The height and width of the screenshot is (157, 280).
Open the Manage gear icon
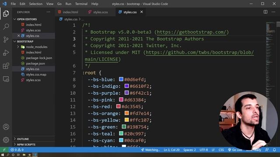(x=6, y=140)
